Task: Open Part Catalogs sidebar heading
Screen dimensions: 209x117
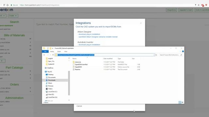Action: click(14, 68)
